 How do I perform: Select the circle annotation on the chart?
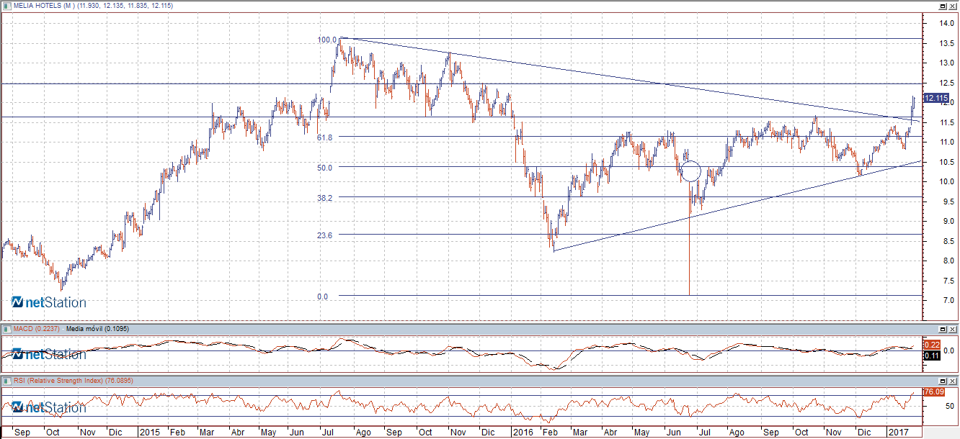tap(690, 171)
